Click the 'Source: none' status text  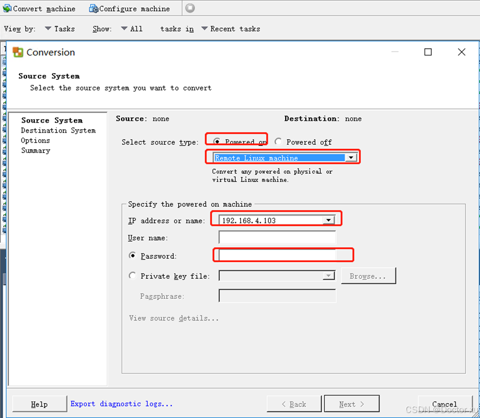[x=143, y=119]
